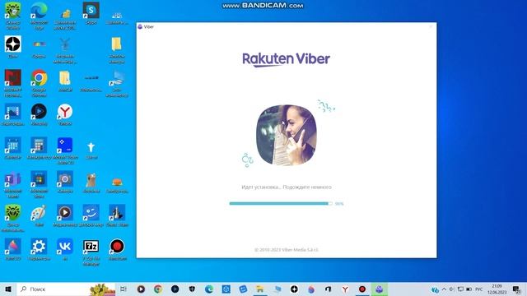
Task: Open the Bandicam desktop shortcut
Action: point(117,247)
